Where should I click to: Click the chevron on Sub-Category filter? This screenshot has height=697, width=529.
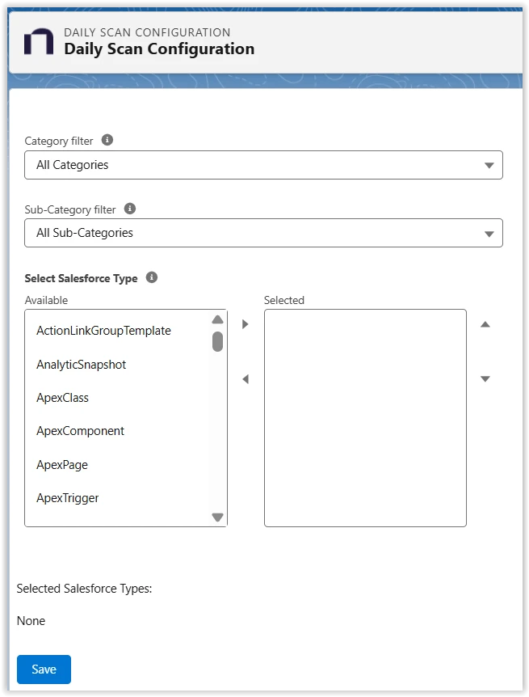[x=489, y=233]
